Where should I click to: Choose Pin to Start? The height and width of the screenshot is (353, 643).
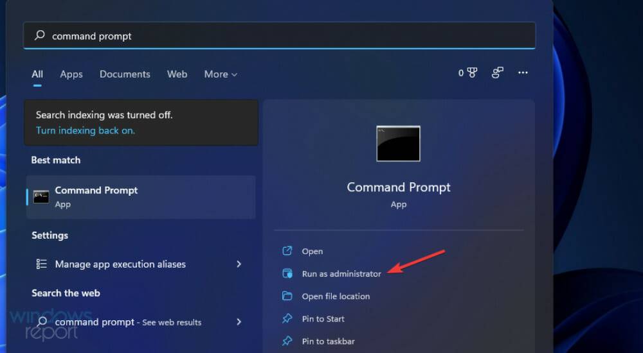323,319
